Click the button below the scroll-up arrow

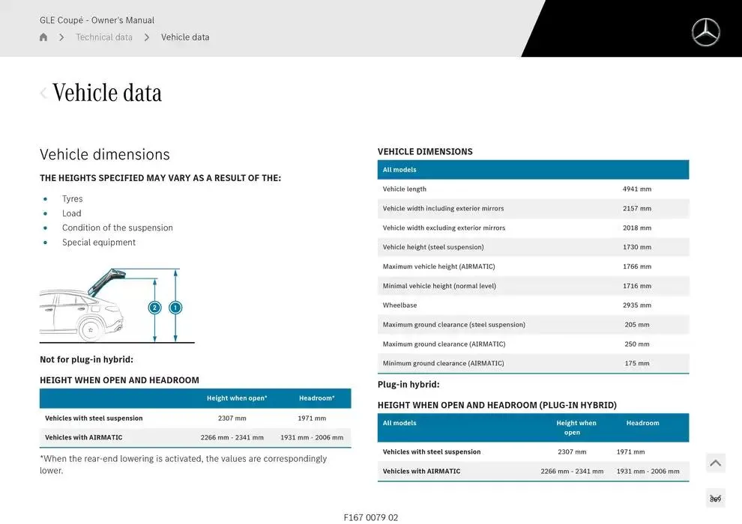point(715,499)
